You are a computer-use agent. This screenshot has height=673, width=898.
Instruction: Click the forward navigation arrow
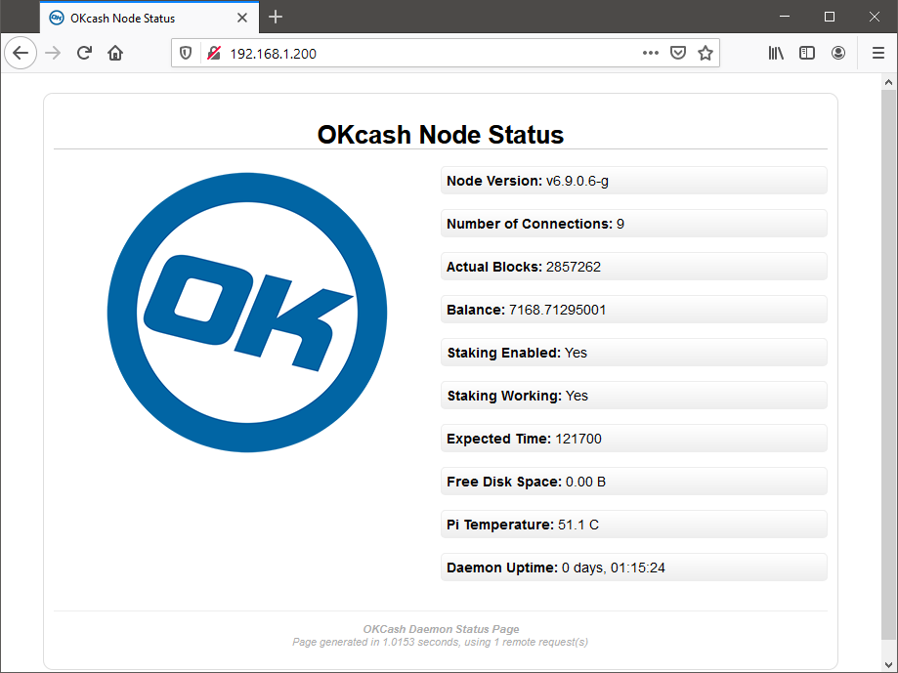(53, 53)
